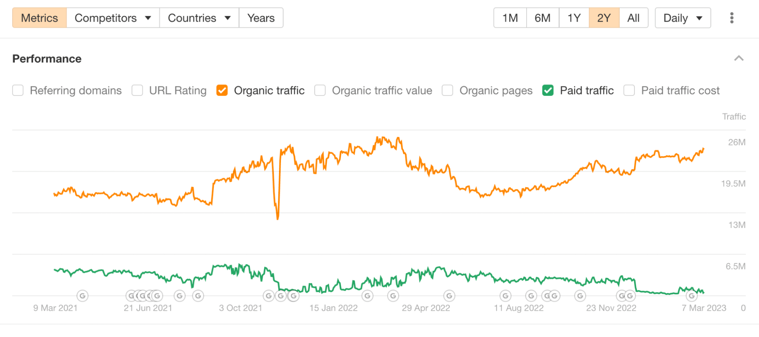The image size is (759, 337).
Task: Switch to the Years tab
Action: tap(261, 17)
